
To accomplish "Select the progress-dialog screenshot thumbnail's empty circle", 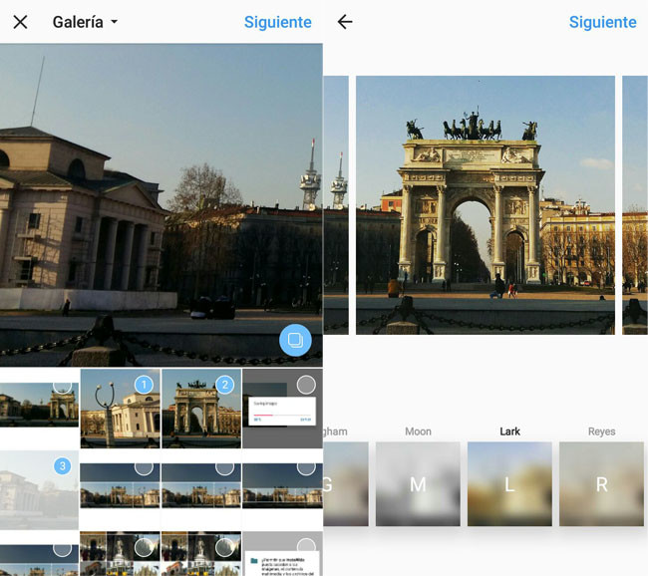I will (x=306, y=385).
